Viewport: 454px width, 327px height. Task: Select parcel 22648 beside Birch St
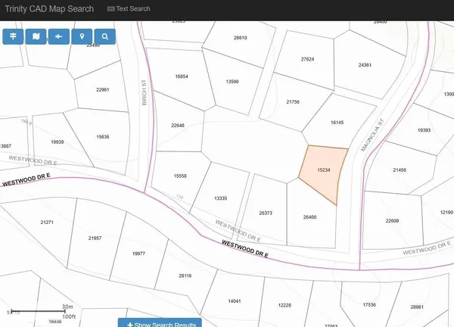click(x=178, y=125)
